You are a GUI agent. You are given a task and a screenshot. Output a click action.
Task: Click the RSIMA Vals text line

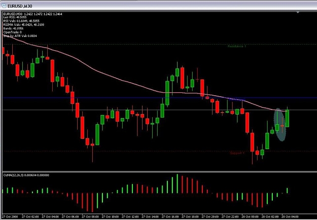click(24, 25)
